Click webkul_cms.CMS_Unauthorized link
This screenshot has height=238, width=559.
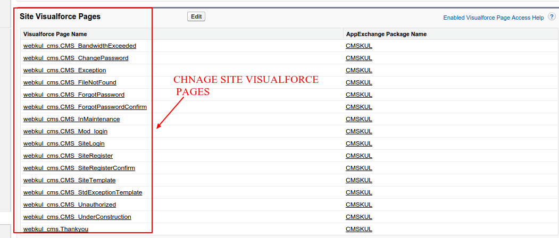(70, 205)
